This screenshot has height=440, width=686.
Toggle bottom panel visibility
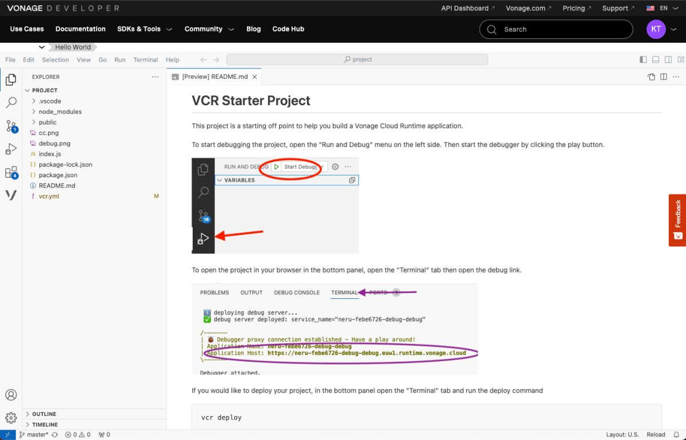coord(656,59)
